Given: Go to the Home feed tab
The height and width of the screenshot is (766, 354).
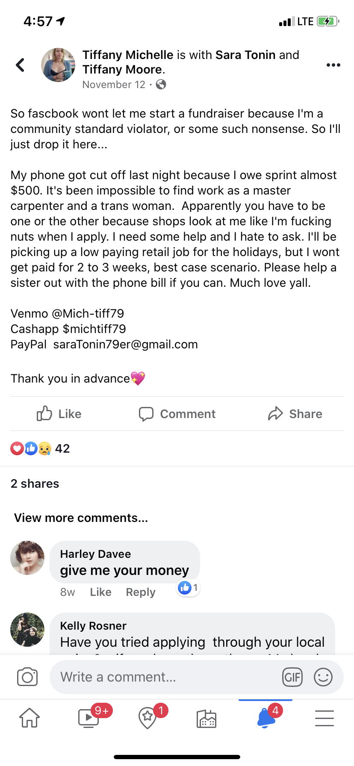Looking at the screenshot, I should click(29, 718).
